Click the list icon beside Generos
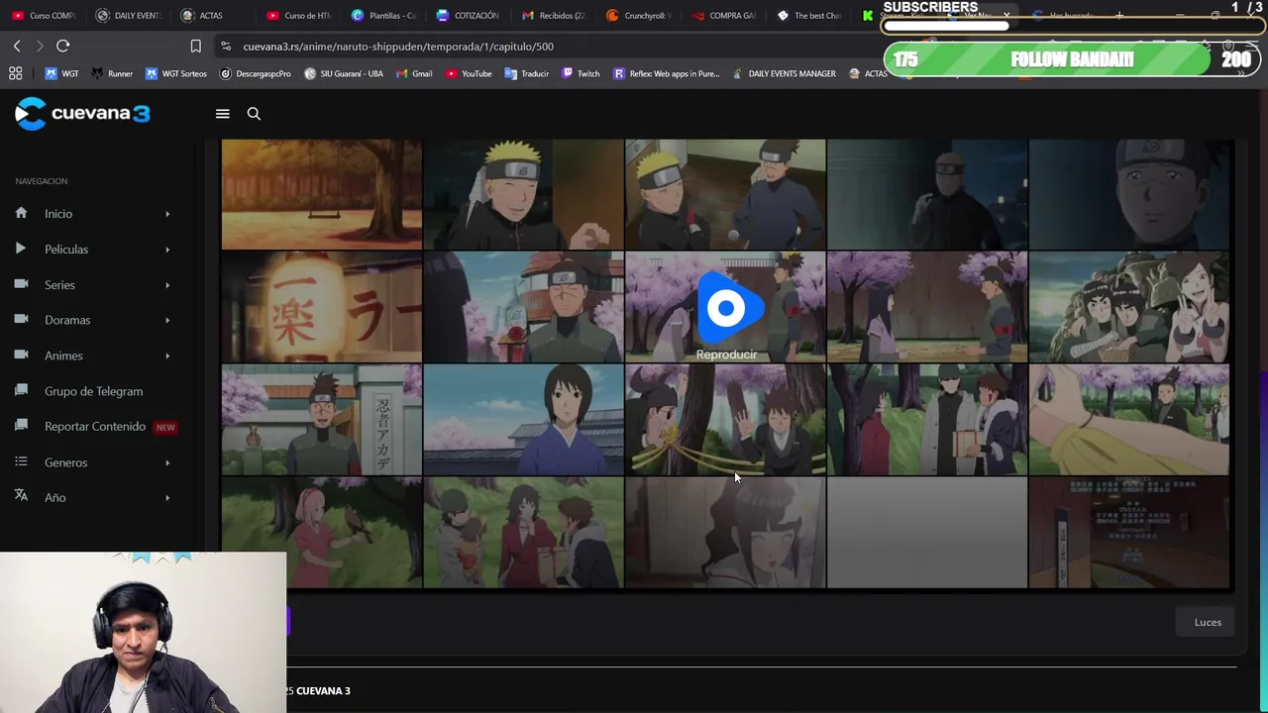 click(x=22, y=462)
